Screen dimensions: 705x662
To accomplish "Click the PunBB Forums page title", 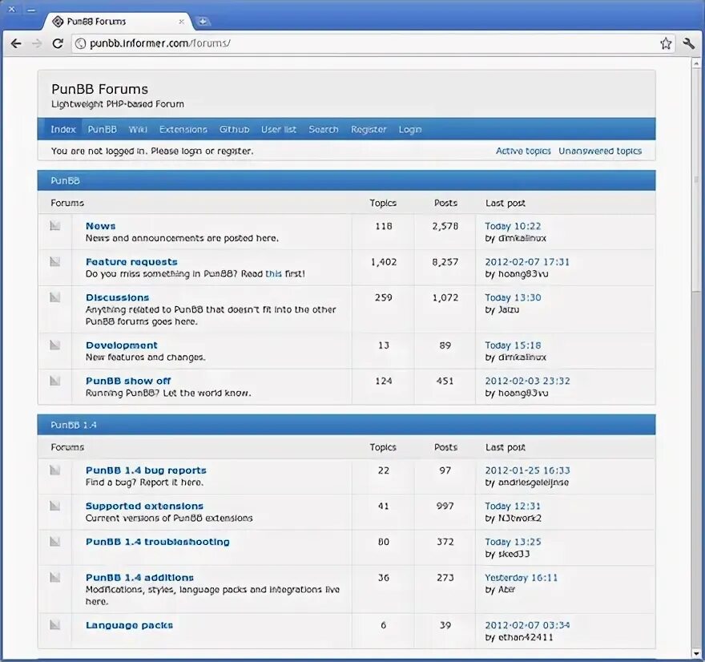I will point(100,89).
